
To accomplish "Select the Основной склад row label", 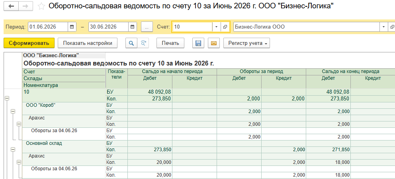I will (x=44, y=143).
